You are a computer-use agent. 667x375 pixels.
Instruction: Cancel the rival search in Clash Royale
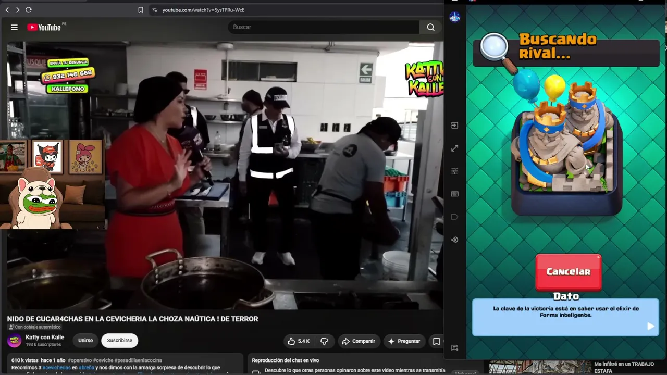click(x=569, y=272)
